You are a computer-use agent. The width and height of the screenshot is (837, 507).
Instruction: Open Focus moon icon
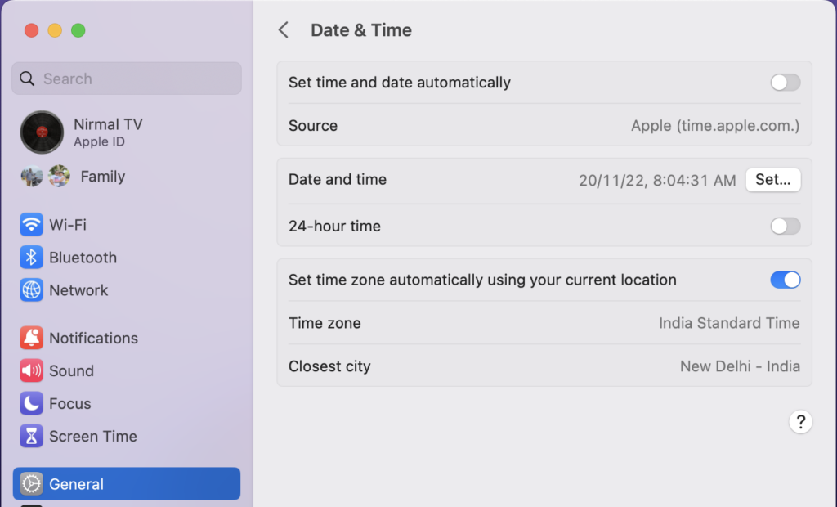point(32,403)
